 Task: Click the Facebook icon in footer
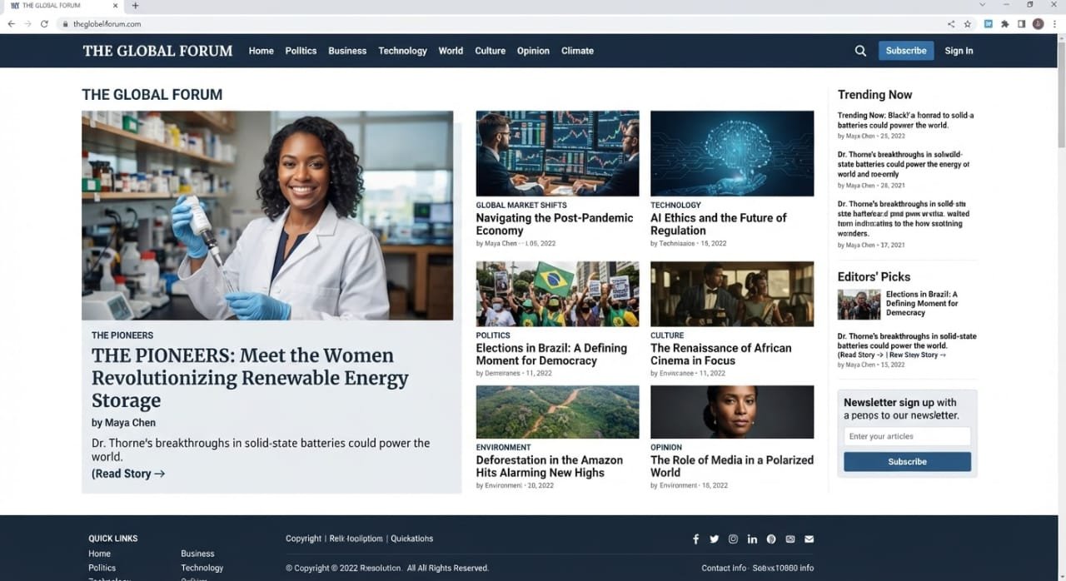[696, 539]
